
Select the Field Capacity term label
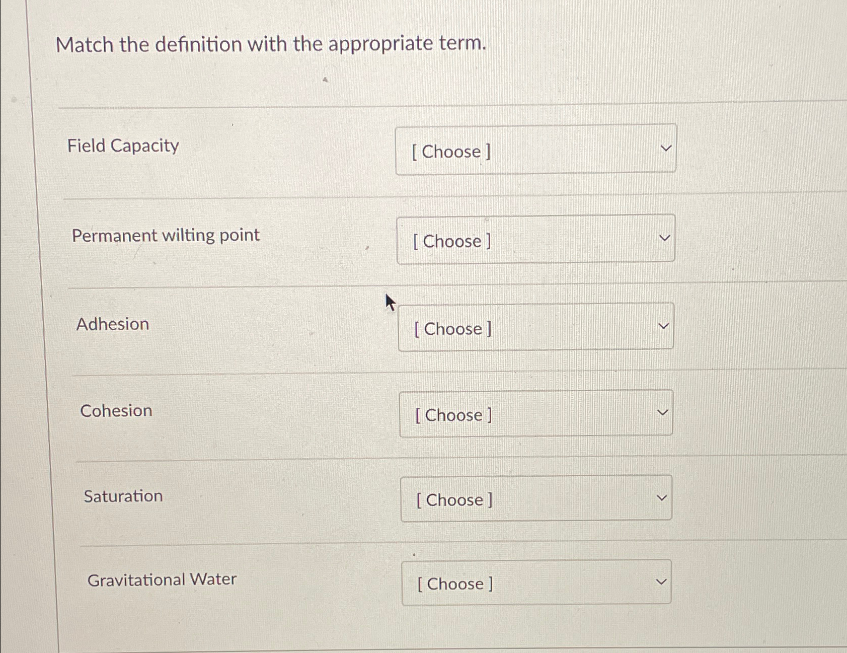coord(123,147)
